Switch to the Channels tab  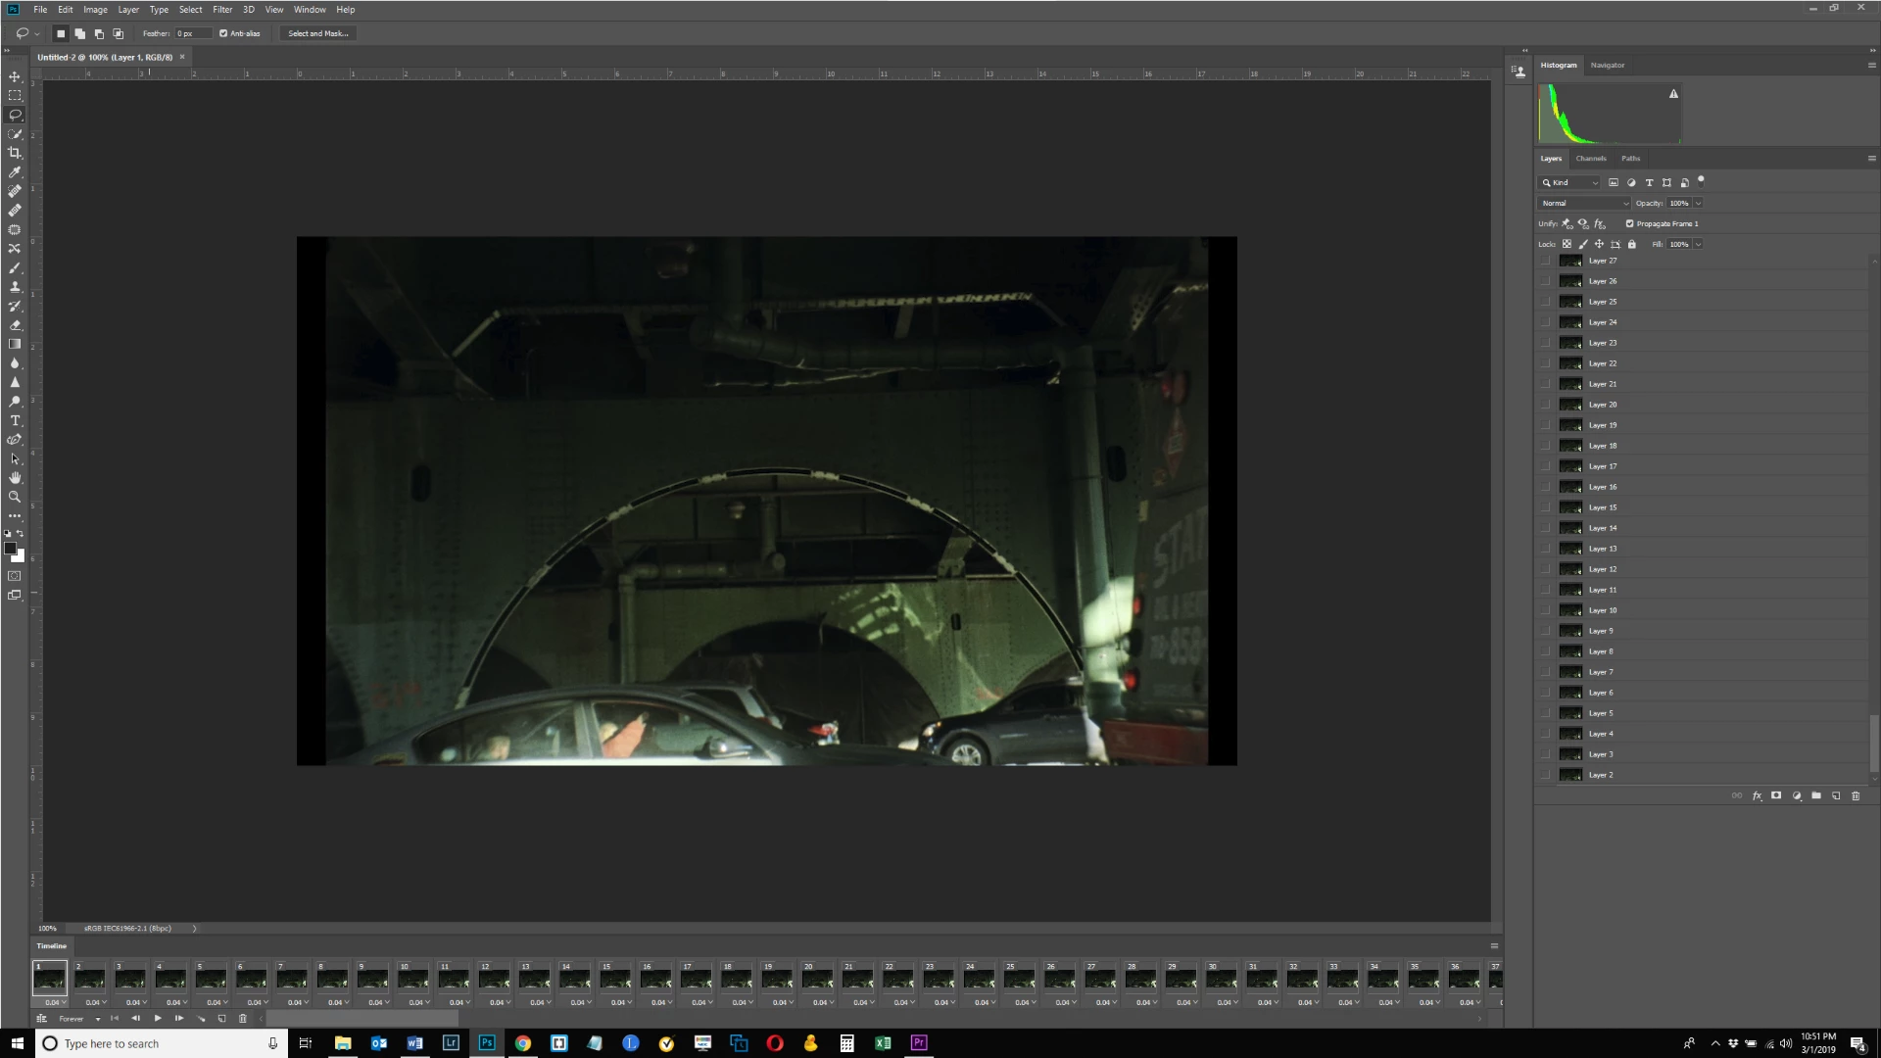[1591, 158]
